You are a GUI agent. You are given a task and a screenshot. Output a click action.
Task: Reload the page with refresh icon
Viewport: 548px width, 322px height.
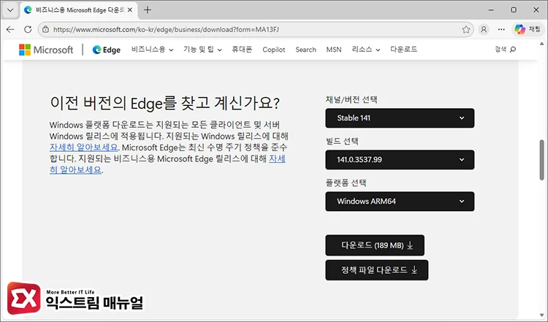tap(28, 29)
